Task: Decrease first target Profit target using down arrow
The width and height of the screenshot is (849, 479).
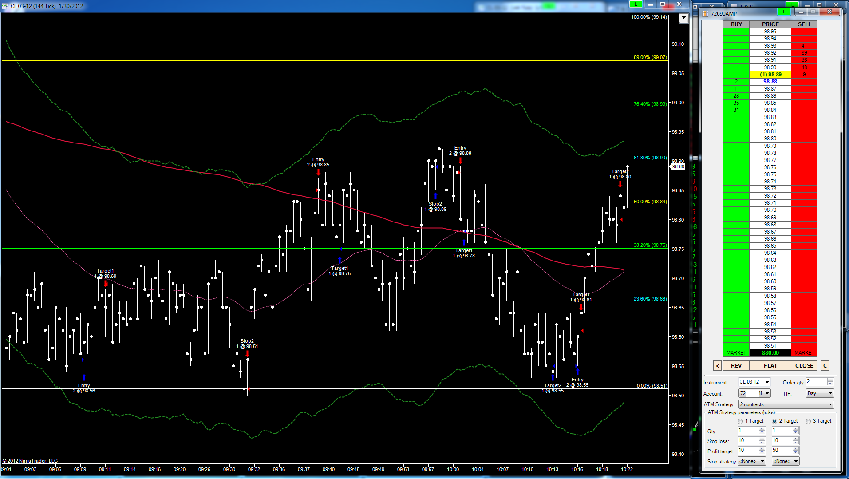Action: tap(762, 453)
